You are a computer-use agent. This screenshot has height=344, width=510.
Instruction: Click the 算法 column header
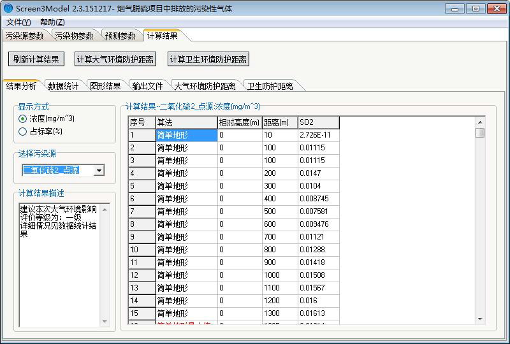187,122
